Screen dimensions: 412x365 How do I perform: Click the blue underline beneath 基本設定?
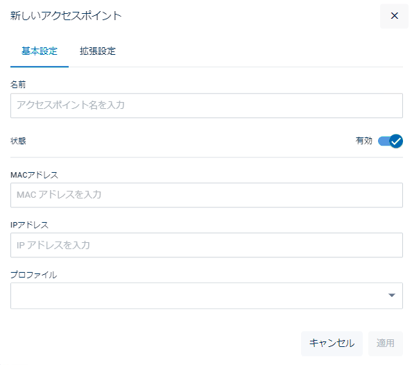(x=40, y=67)
